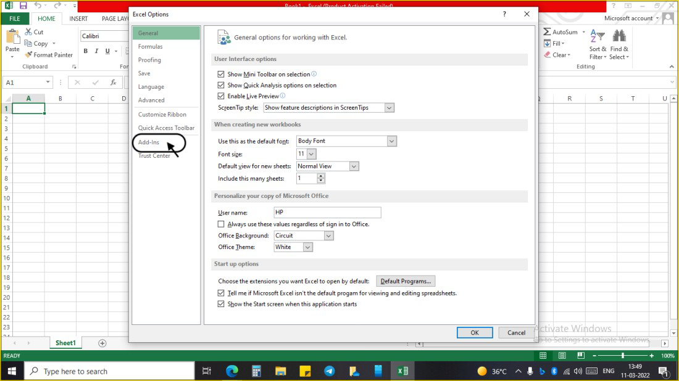Screen dimensions: 679x381
Task: Click the Copy icon in Clipboard group
Action: tap(28, 43)
